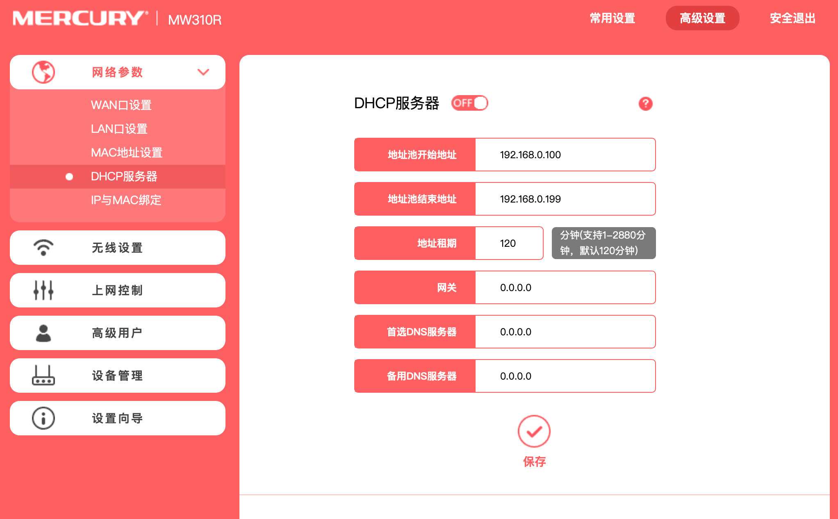Select LAN口设置 in the sidebar

119,129
